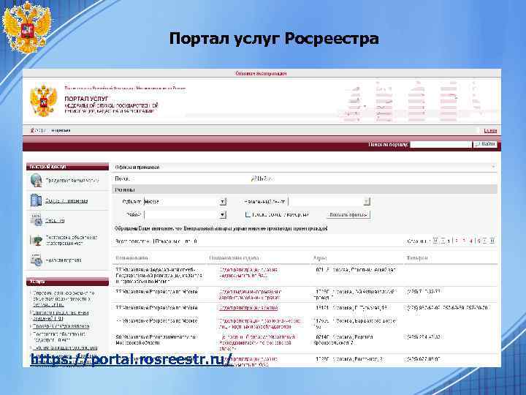
Task: Click the 'Телефон' column header
Action: point(417,258)
